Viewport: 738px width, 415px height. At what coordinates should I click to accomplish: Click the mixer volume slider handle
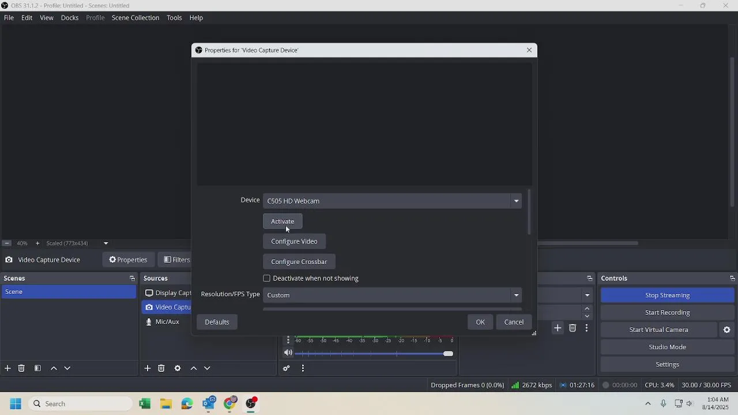448,353
